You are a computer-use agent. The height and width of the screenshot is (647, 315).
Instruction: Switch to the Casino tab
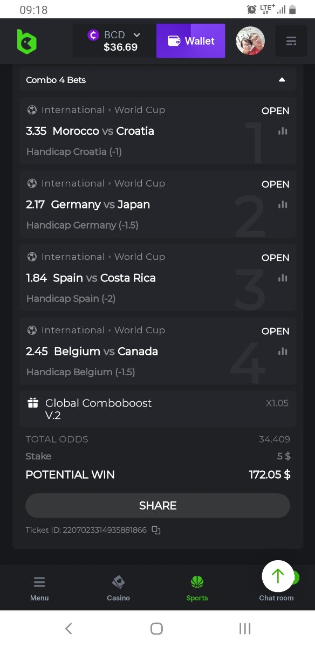118,588
